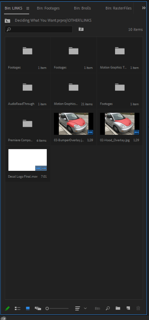Viewport: 149px width, 320px height.
Task: Switch to Icon View
Action: tap(28, 308)
